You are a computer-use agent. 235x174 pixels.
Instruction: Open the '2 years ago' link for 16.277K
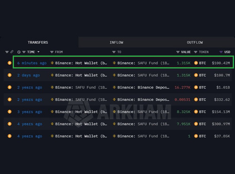[30, 87]
